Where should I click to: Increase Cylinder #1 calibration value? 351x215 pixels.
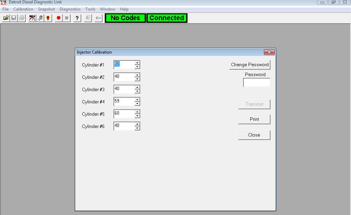tap(137, 63)
